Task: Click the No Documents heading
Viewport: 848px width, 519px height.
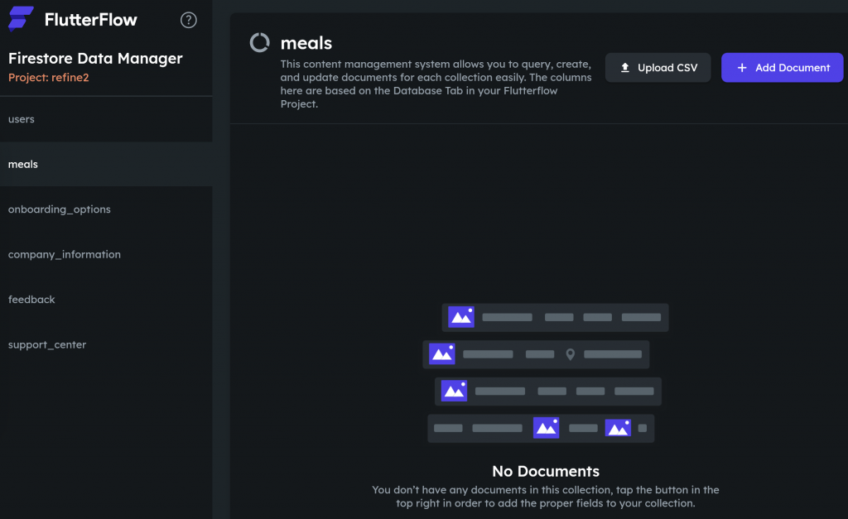Action: 546,472
